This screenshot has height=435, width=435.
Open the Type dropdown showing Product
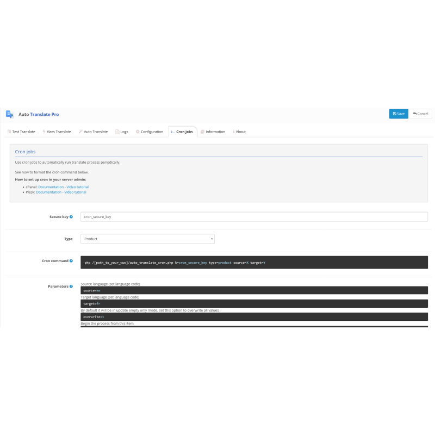point(147,238)
